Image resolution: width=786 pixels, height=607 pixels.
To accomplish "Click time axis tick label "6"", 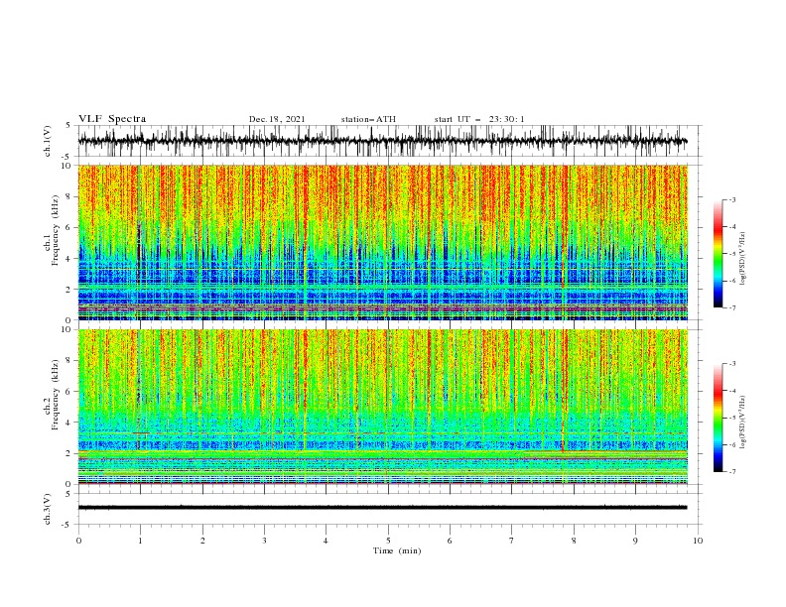I will [x=450, y=541].
